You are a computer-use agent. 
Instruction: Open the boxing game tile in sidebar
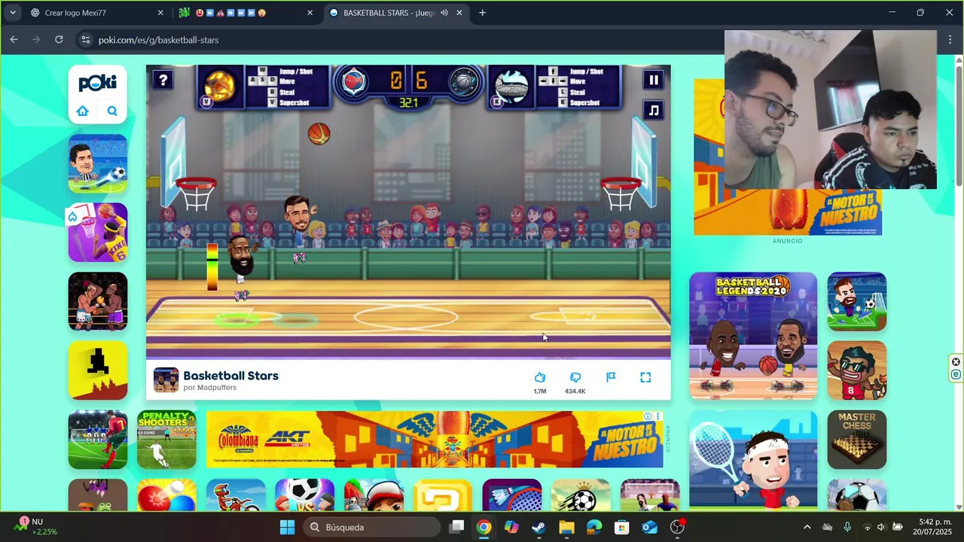click(98, 301)
